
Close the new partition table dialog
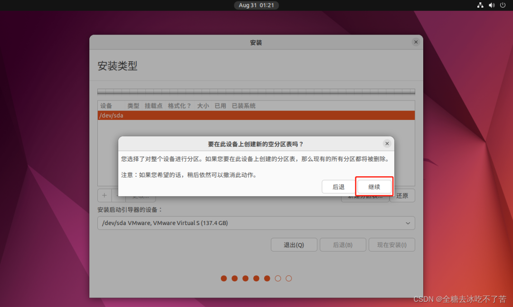click(387, 143)
